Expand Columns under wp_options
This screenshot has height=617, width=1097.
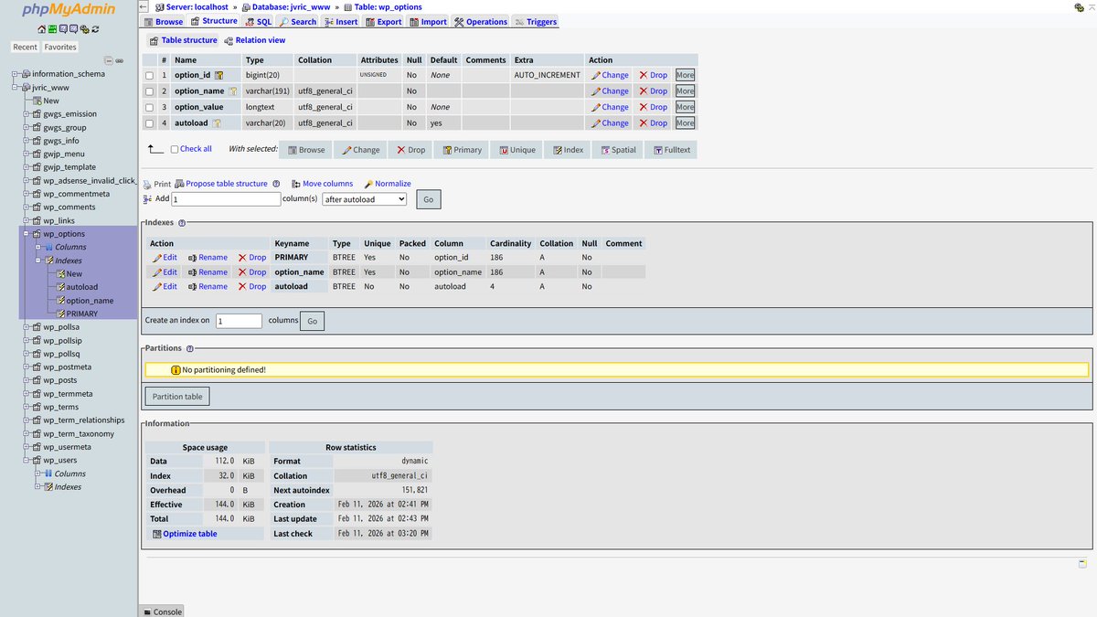tap(37, 247)
